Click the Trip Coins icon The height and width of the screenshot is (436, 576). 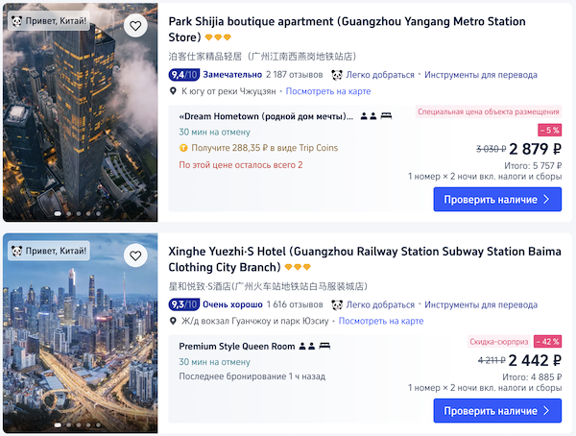click(183, 148)
